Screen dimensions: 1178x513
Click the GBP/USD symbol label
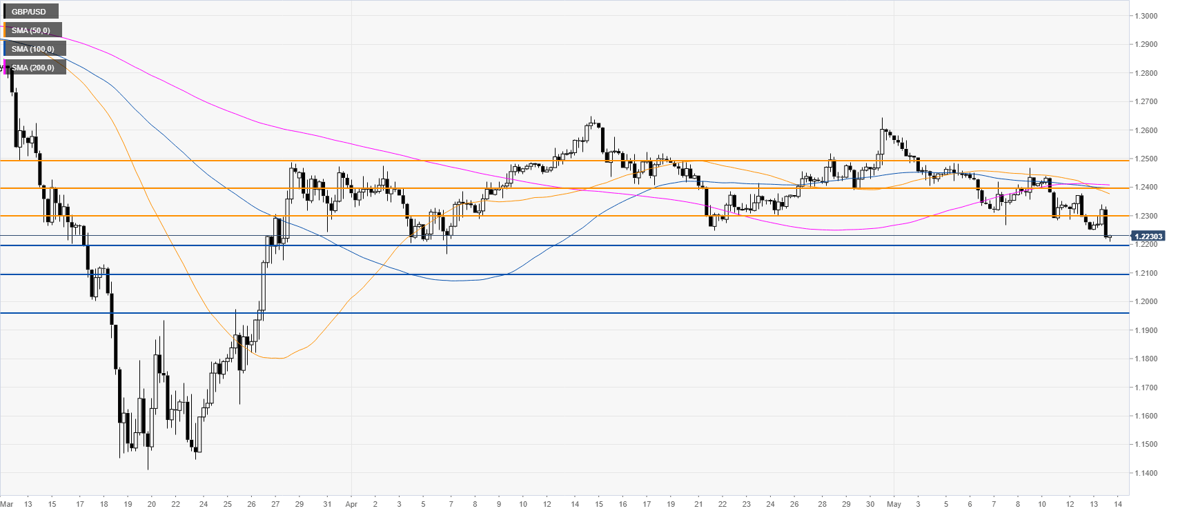(x=30, y=12)
